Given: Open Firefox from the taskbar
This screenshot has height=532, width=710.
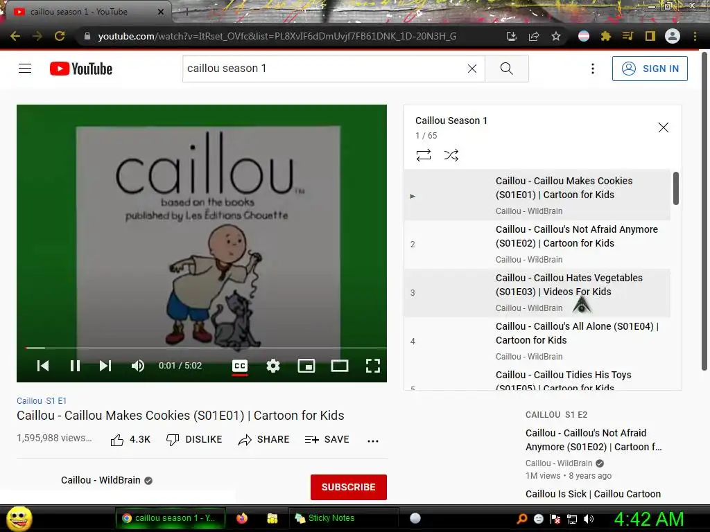Looking at the screenshot, I should [242, 518].
